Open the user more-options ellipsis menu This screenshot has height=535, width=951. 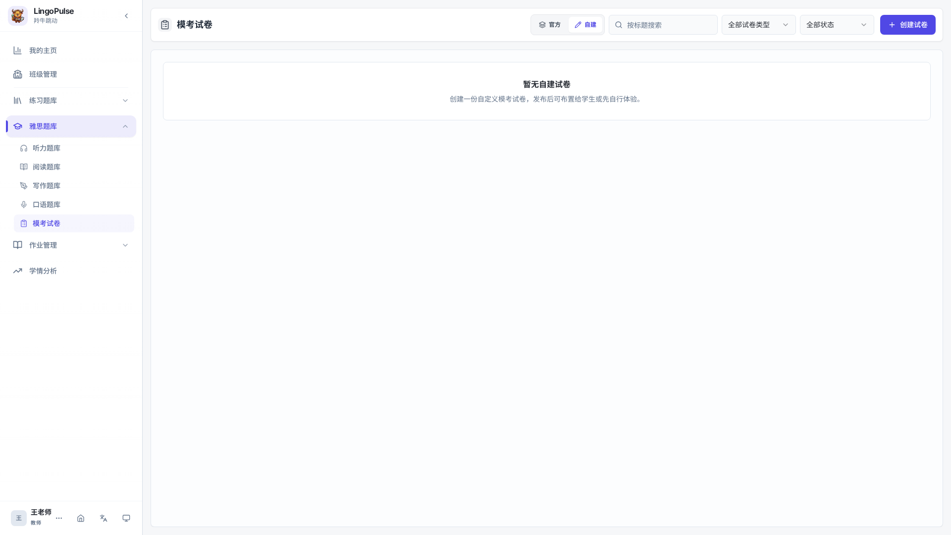tap(59, 518)
